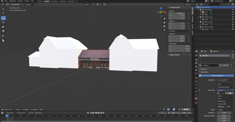Collapse the BHFL Ordner tree node

[198, 22]
